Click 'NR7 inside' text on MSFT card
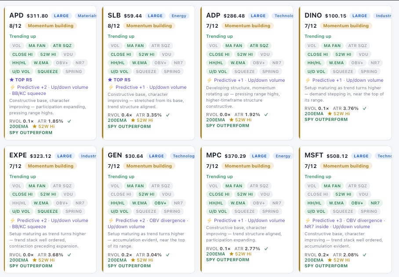Viewport: 399px width, 277px height. pos(316,226)
